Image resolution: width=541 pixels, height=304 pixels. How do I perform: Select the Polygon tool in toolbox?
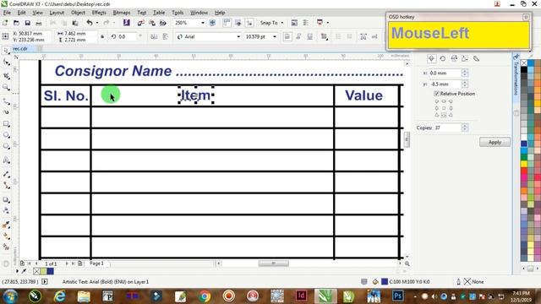(x=6, y=146)
